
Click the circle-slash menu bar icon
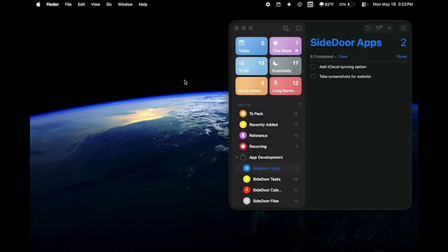click(300, 4)
